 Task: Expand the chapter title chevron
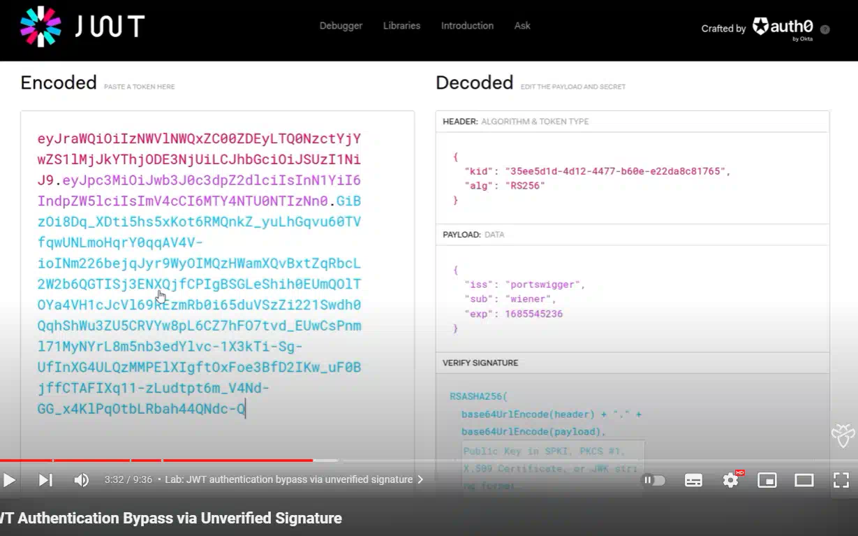coord(420,480)
